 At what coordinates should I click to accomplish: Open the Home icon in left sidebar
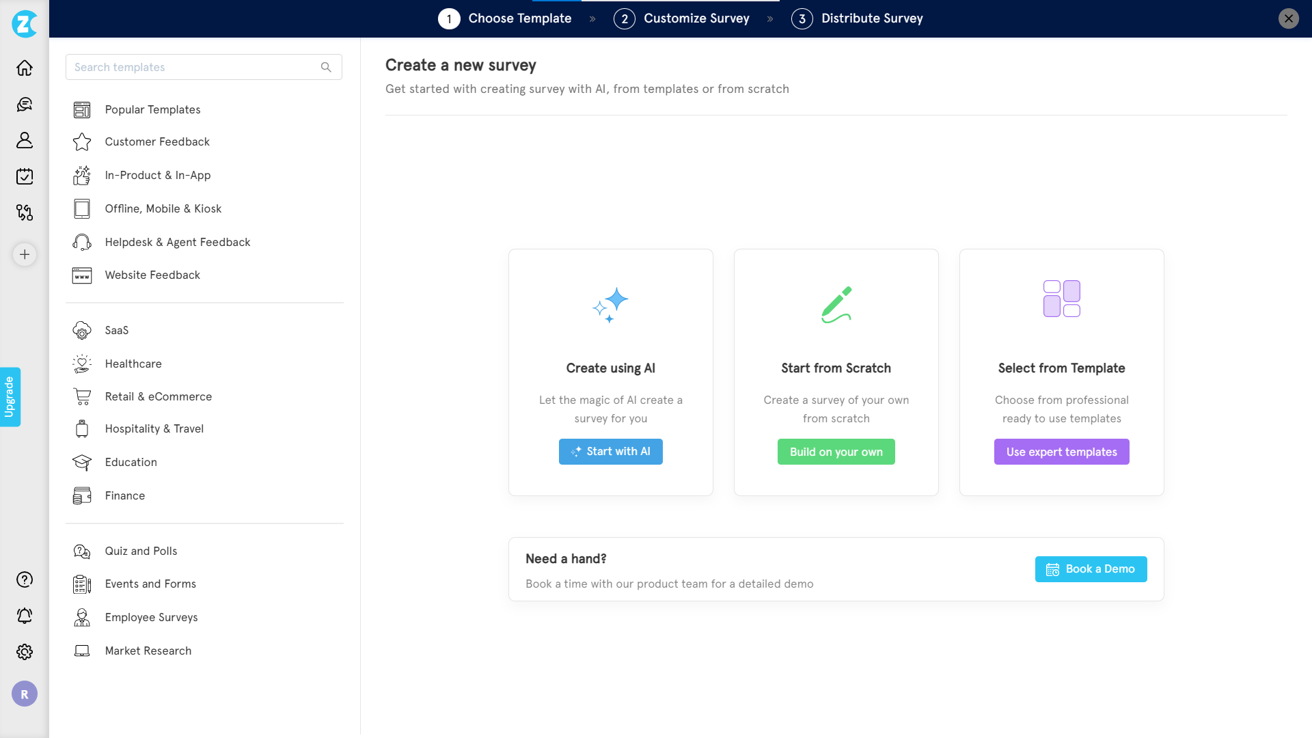[x=25, y=68]
